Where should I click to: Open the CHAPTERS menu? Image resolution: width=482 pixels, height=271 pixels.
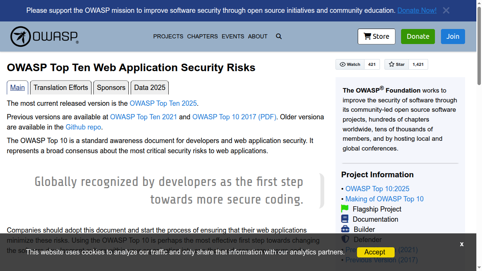[x=203, y=37]
